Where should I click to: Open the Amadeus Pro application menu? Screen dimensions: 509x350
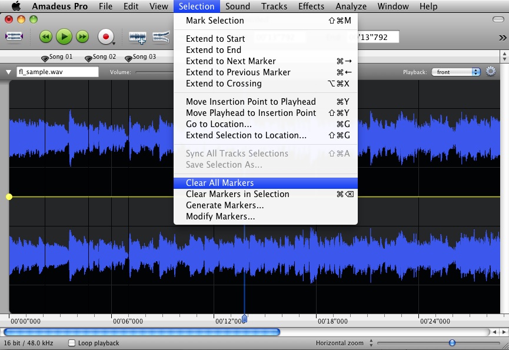(60, 6)
